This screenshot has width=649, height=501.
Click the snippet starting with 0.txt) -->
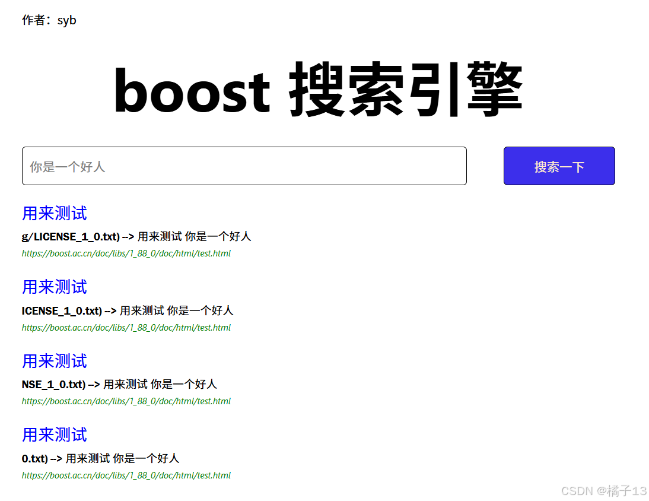pyautogui.click(x=100, y=458)
